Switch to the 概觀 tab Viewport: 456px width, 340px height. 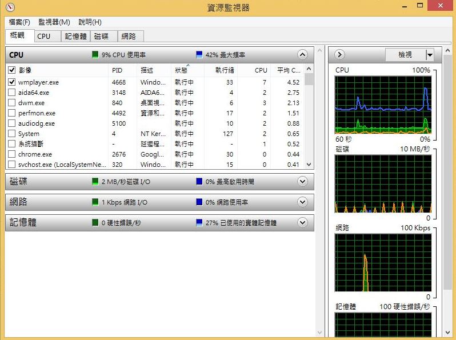[20, 35]
